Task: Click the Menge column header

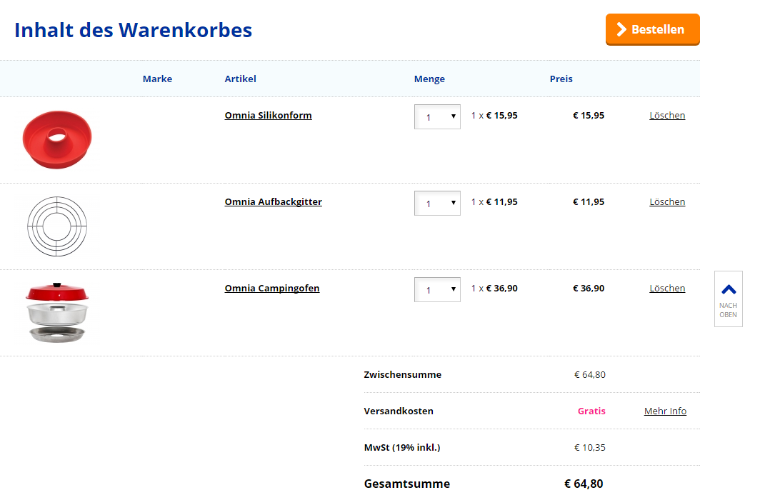Action: [429, 79]
